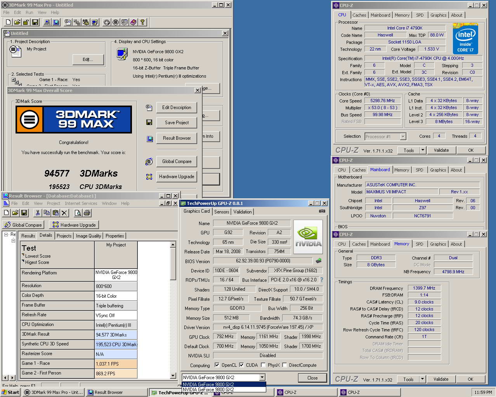Click the Memory Type GDDR3 field in GPU-Z
This screenshot has height=397, width=496.
(x=237, y=308)
